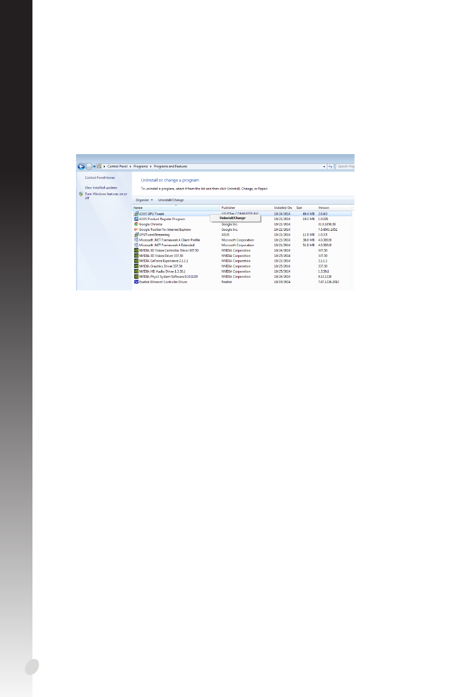The height and width of the screenshot is (697, 462).
Task: Select NVIDIA PhysX System Software 9.13.1220
Action: tap(169, 277)
